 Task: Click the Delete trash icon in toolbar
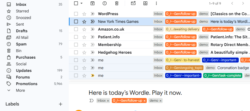coord(117,3)
